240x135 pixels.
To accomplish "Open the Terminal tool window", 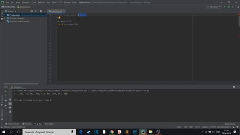I will click(27, 124).
